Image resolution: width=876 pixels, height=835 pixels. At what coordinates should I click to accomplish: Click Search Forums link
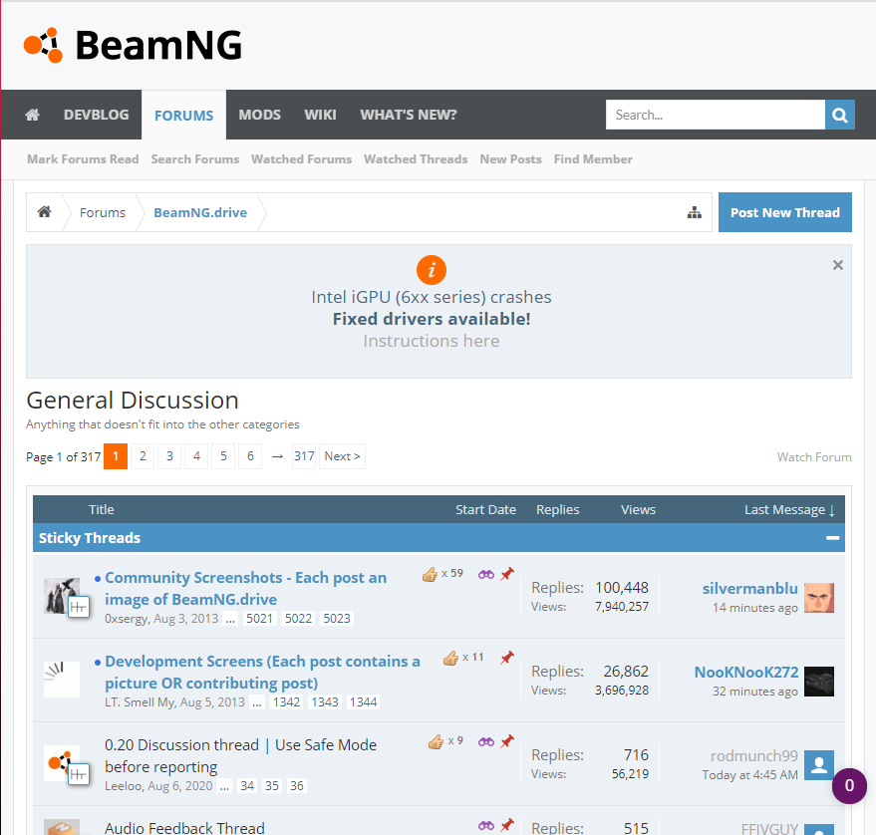click(x=195, y=159)
